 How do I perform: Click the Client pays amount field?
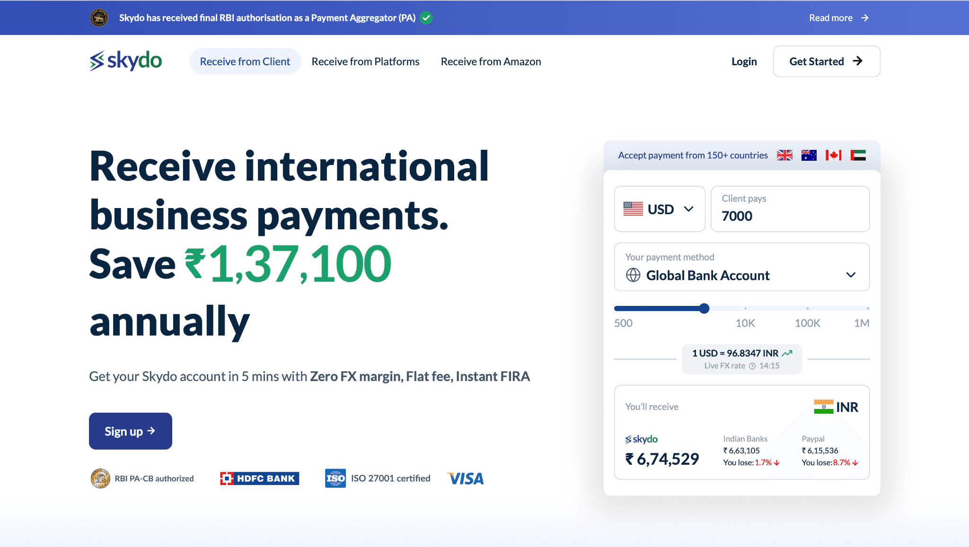point(790,209)
